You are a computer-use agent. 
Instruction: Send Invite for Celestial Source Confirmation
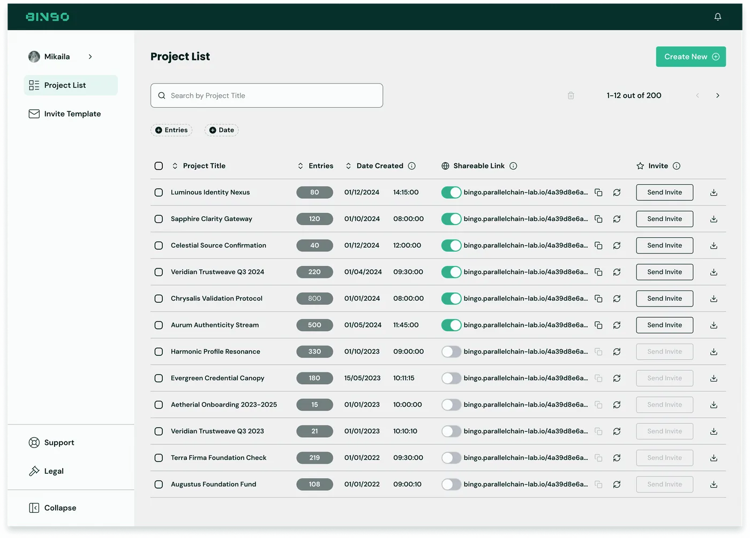665,245
